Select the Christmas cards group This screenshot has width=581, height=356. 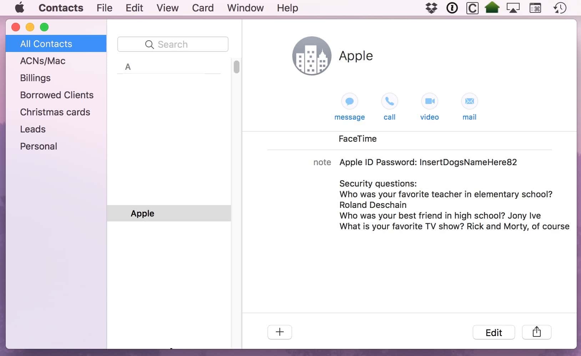click(x=55, y=112)
